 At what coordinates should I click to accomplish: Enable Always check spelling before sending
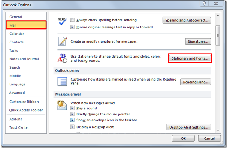[72, 20]
